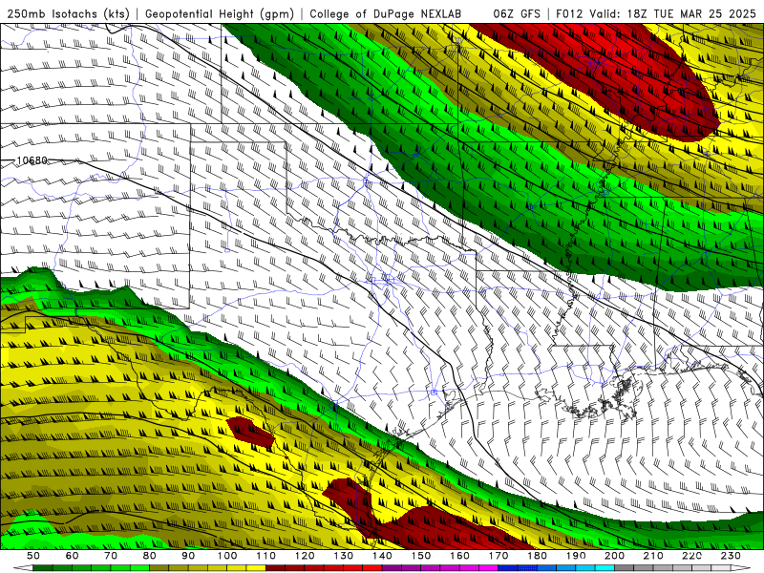Click the left arrow end of the color bar
This screenshot has height=573, width=764.
coord(23,568)
